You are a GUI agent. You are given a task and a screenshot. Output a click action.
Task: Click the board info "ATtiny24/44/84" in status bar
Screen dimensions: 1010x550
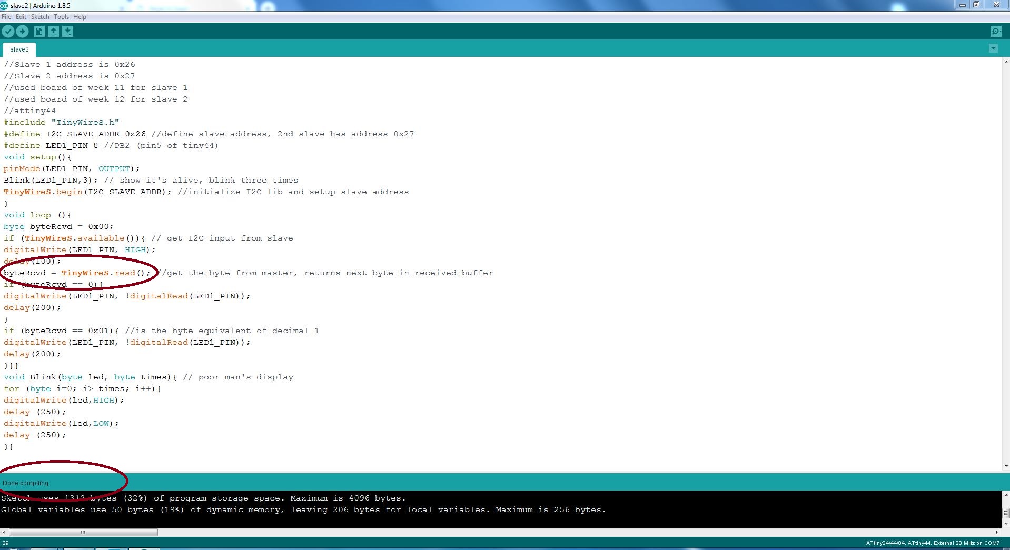[x=885, y=543]
